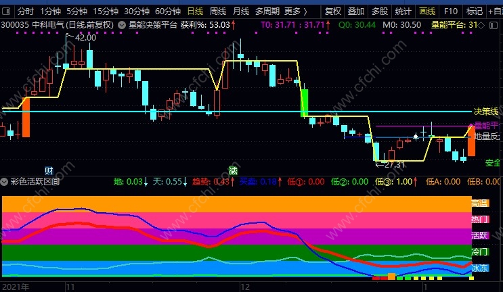Click the 决策线 line label

486,112
